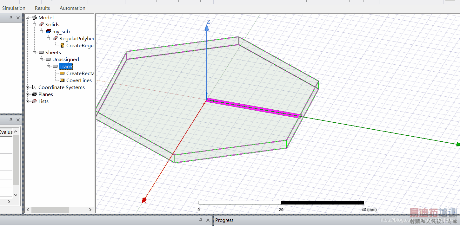
Task: Open the Automation tab
Action: (x=72, y=8)
